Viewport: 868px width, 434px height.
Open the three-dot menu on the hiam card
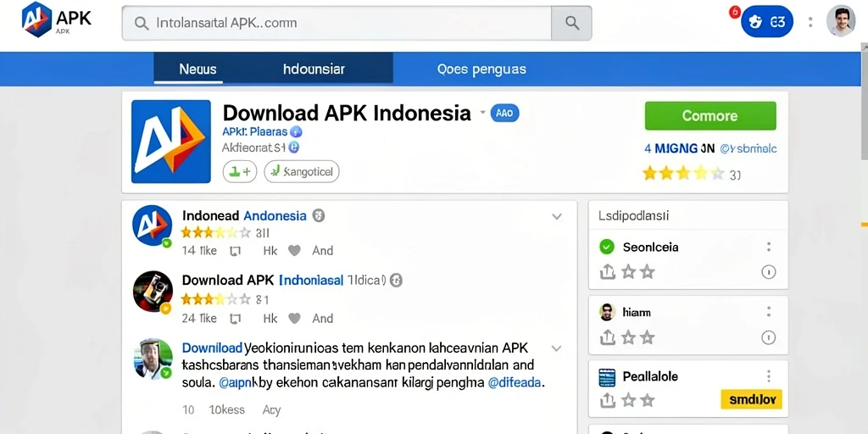768,312
